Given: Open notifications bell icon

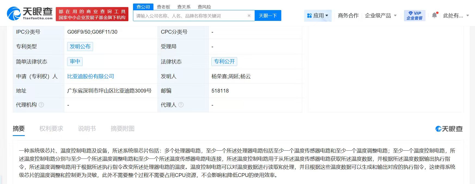Looking at the screenshot, I should (x=435, y=15).
